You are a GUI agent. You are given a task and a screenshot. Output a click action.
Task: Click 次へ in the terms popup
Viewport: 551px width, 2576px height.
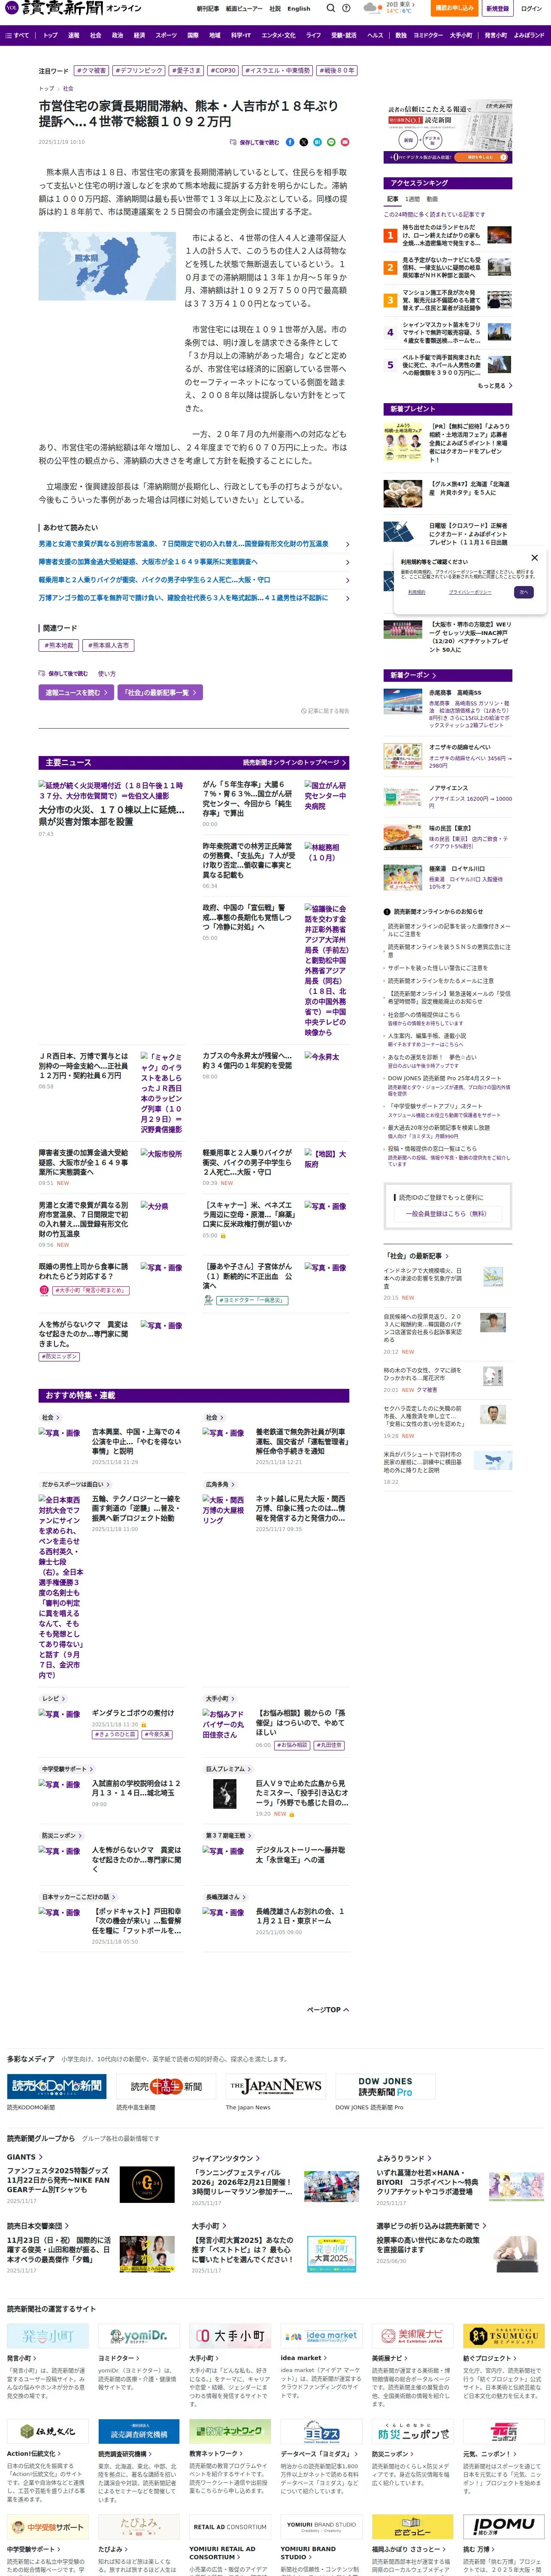tap(523, 592)
